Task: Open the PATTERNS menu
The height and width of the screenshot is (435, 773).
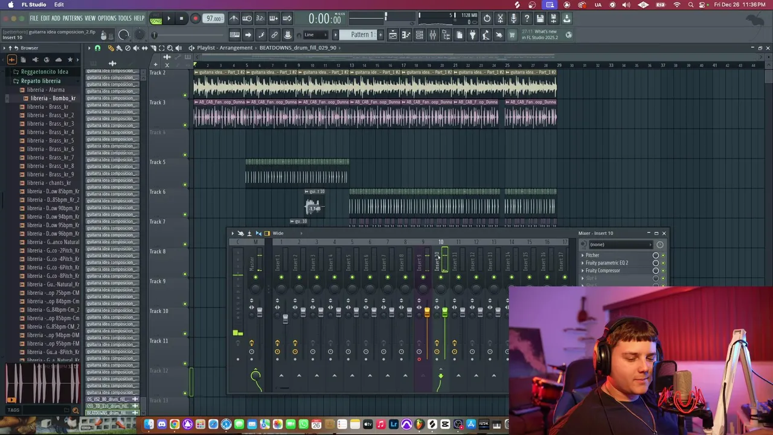Action: pos(72,18)
